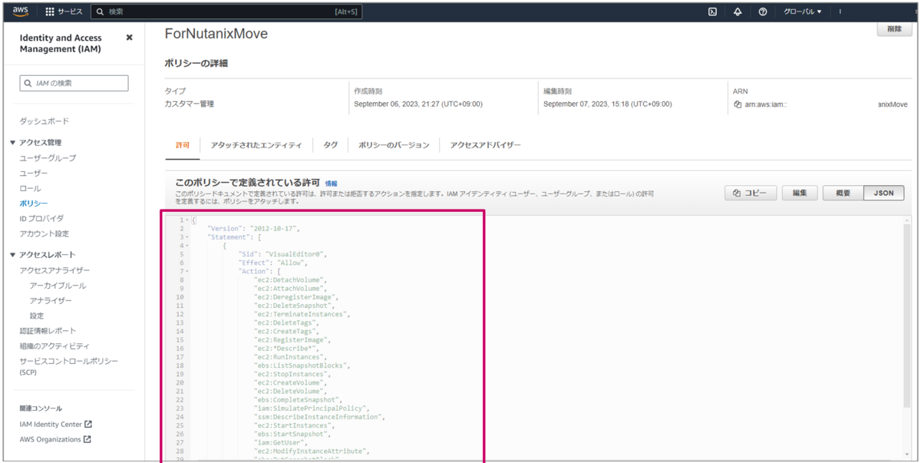Switch to the 許可 tab
The image size is (921, 463).
(x=182, y=145)
